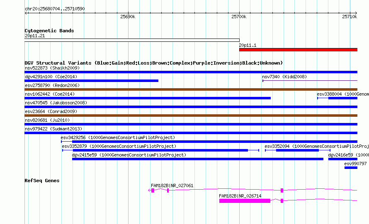Click the brown bar for esv2758790

tap(191, 89)
